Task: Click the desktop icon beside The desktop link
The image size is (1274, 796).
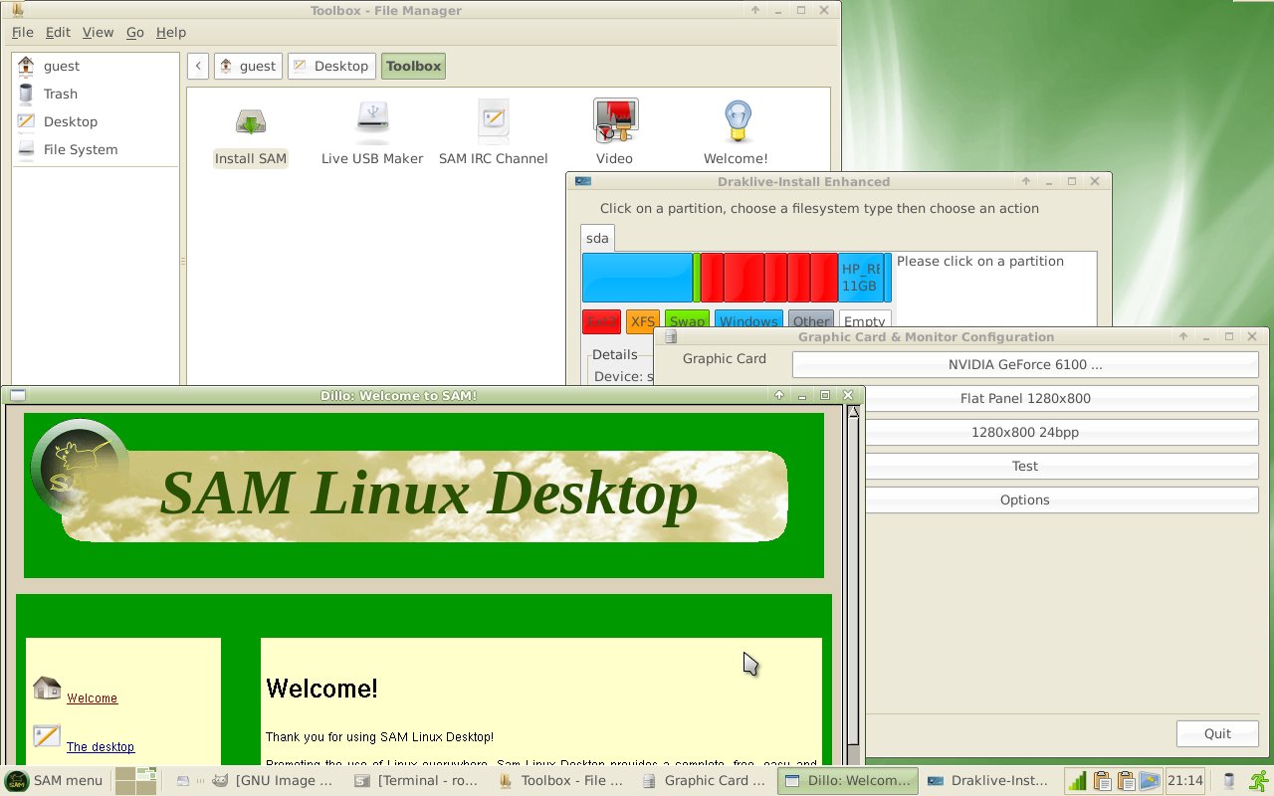Action: point(47,736)
